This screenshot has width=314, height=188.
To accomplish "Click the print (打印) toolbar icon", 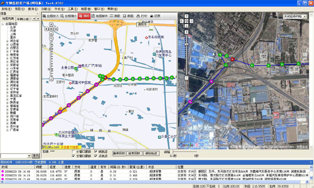I will pyautogui.click(x=142, y=16).
